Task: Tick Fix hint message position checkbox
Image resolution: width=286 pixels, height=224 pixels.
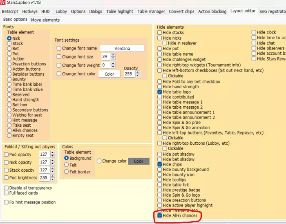Action: pyautogui.click(x=6, y=202)
